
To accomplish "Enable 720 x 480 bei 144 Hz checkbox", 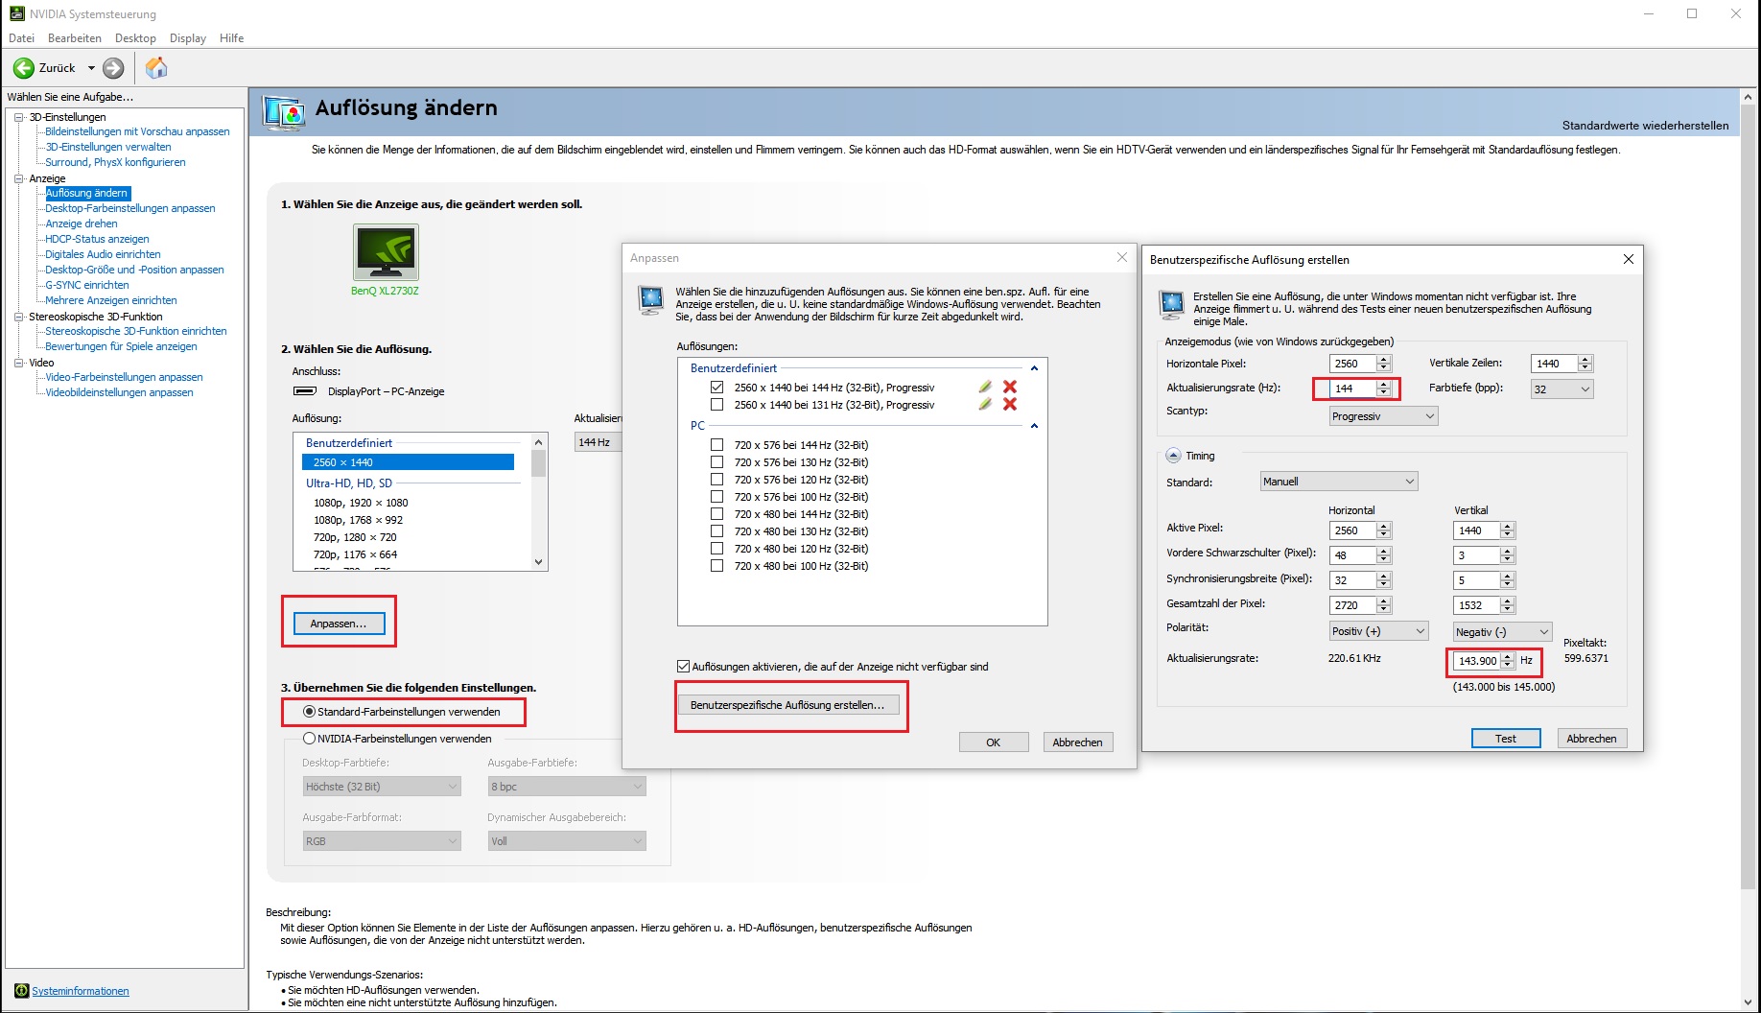I will [x=716, y=513].
